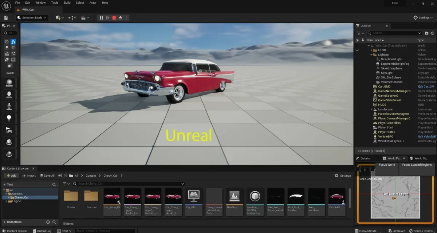
Task: Select the Car_Anim_BP asset thumbnail
Action: pos(112,202)
